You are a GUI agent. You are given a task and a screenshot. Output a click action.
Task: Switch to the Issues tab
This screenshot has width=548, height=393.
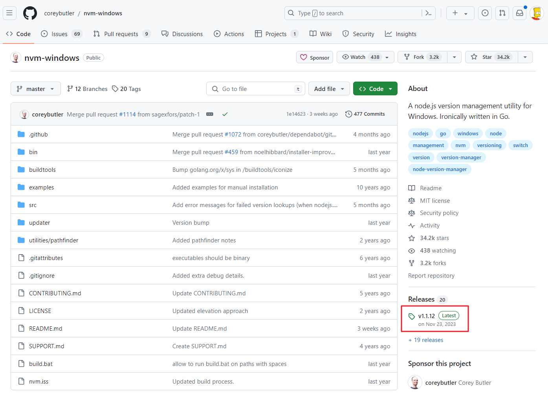[x=62, y=34]
